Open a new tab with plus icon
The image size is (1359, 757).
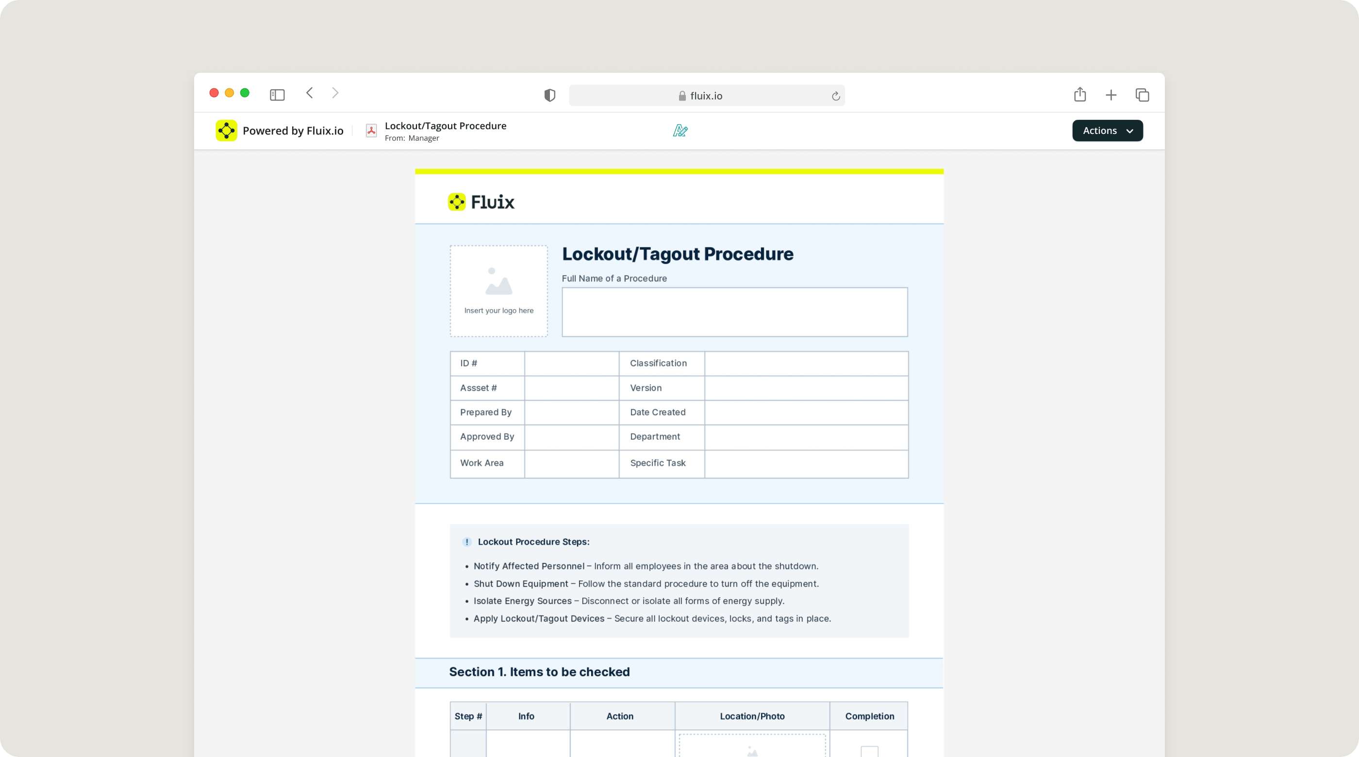1110,95
